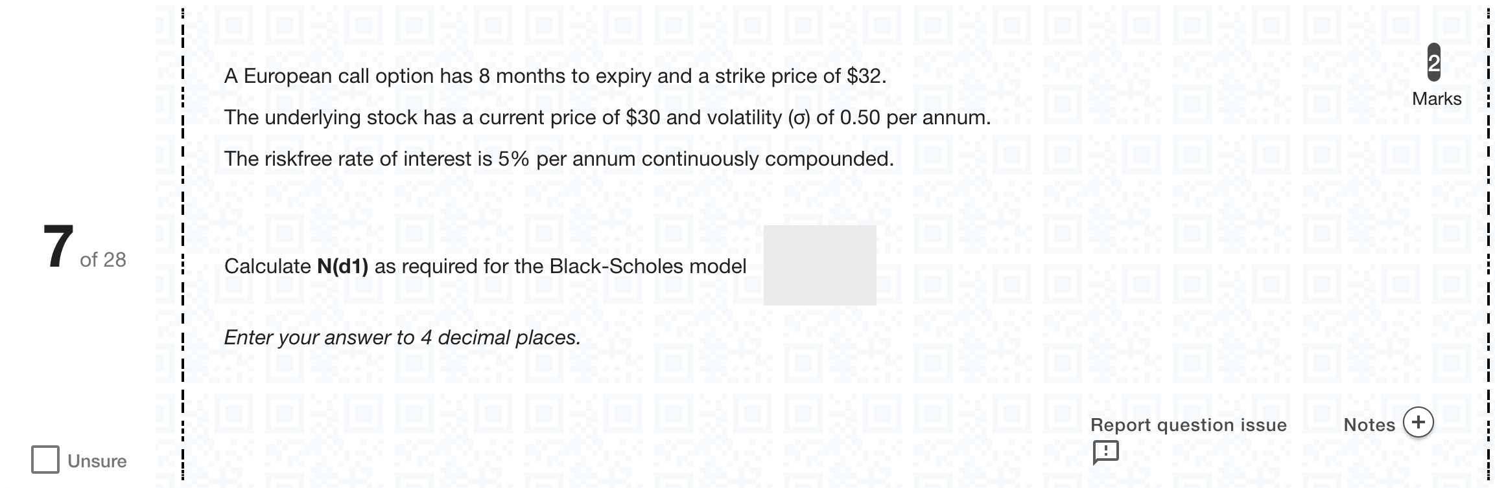Click the large question number 7

(x=58, y=246)
